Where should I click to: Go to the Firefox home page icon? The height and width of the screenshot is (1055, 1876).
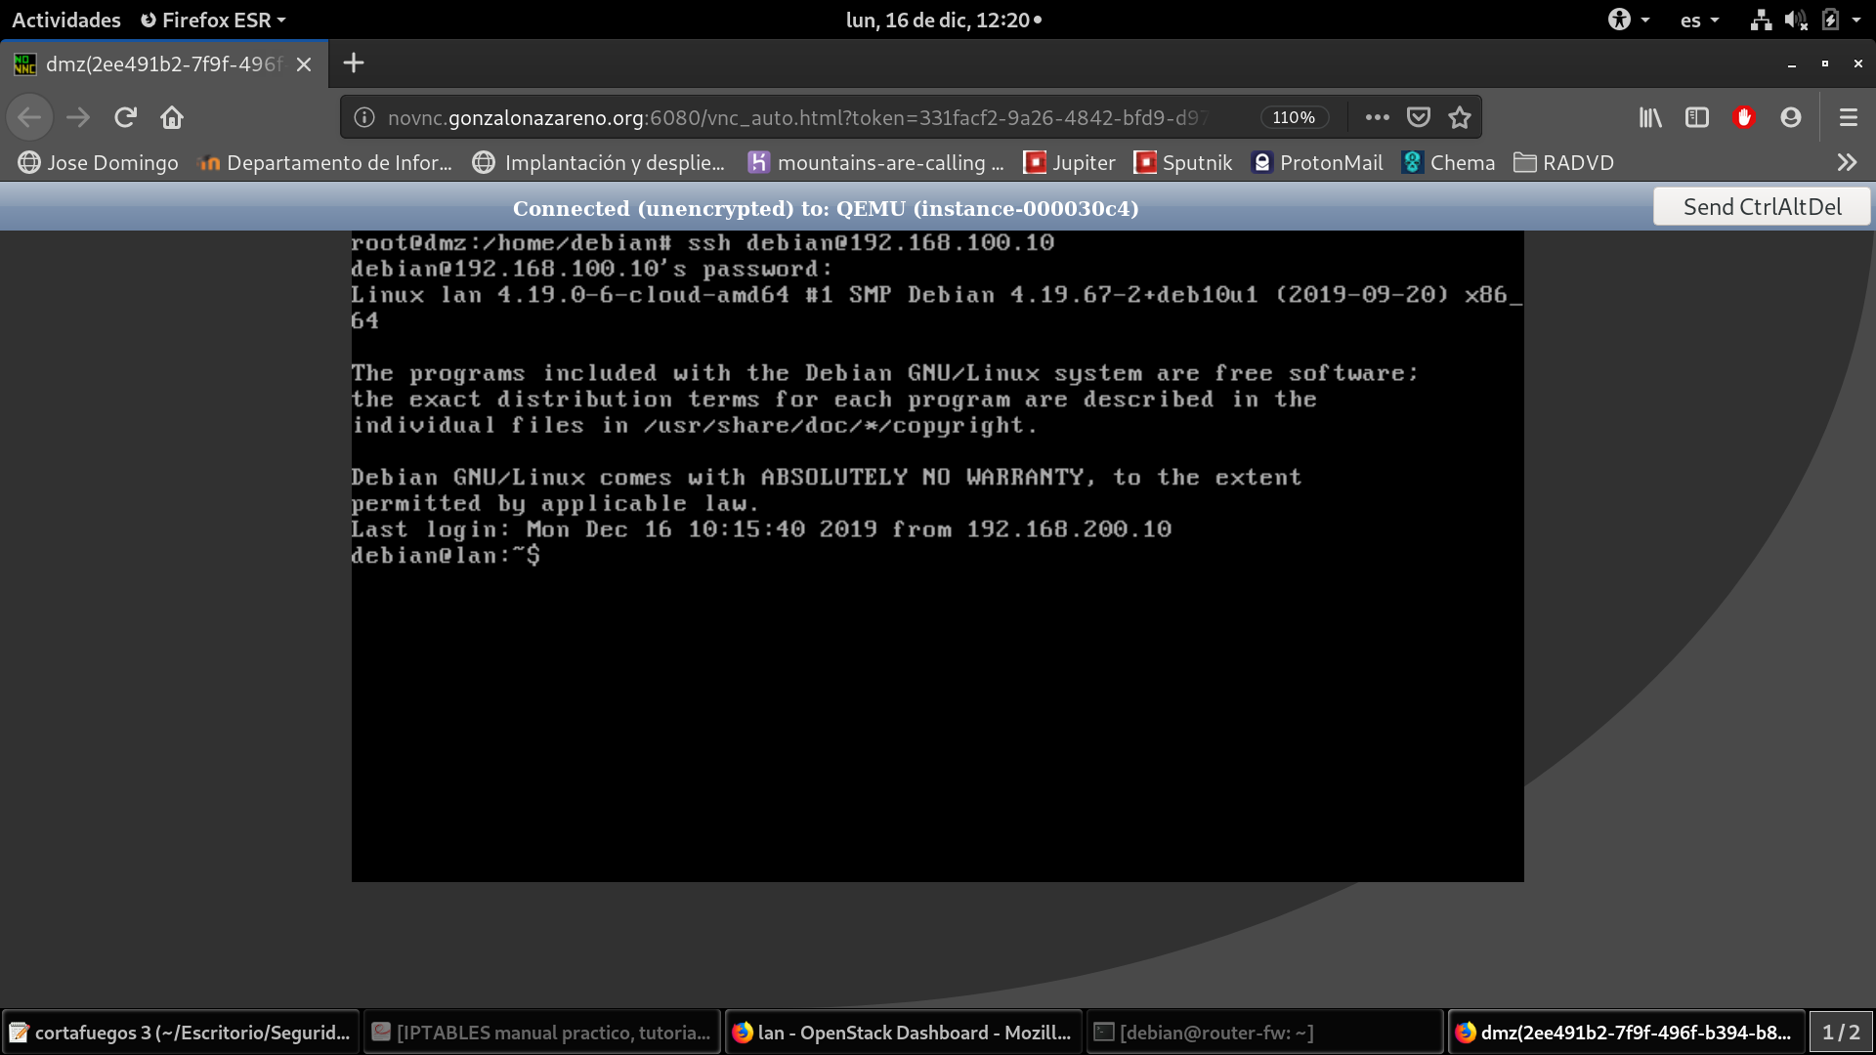click(x=172, y=117)
